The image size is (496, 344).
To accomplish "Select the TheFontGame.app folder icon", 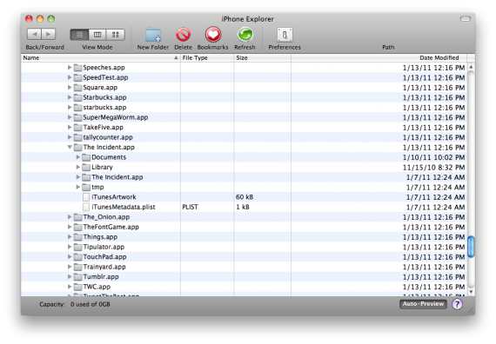I will pyautogui.click(x=77, y=227).
